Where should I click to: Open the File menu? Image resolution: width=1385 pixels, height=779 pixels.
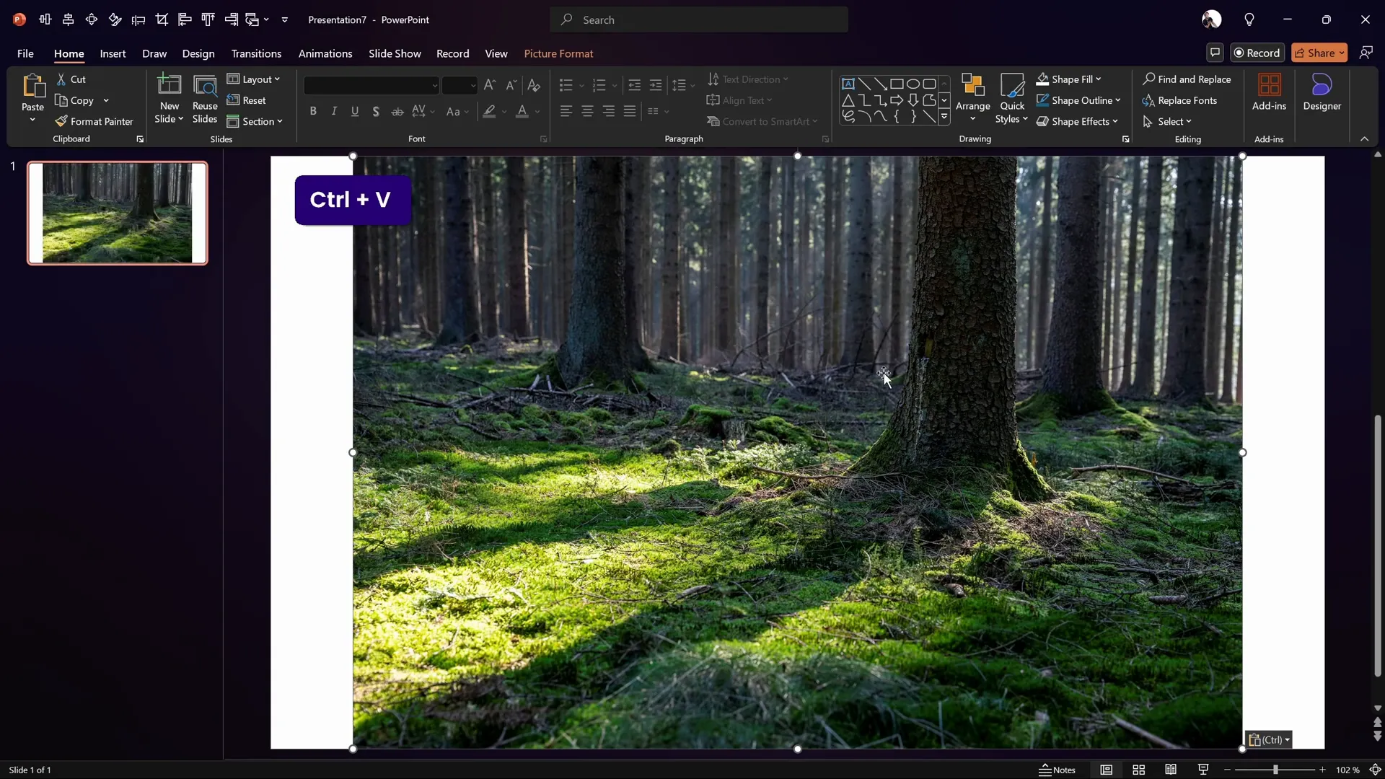[25, 53]
